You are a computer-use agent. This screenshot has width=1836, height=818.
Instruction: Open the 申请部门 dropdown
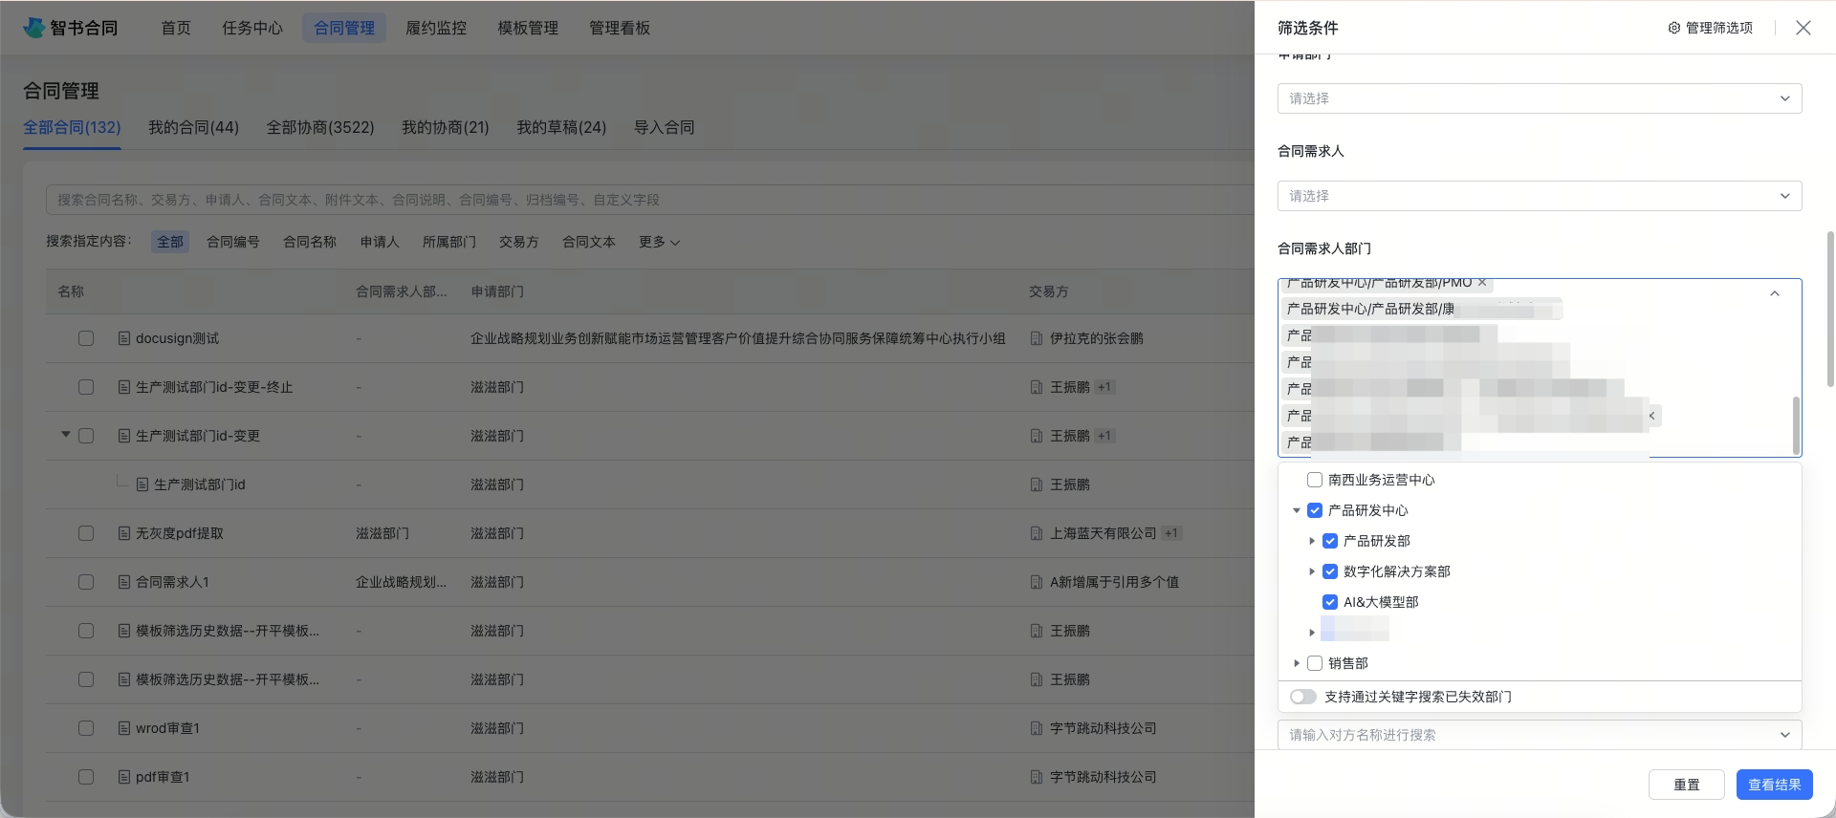pos(1540,98)
